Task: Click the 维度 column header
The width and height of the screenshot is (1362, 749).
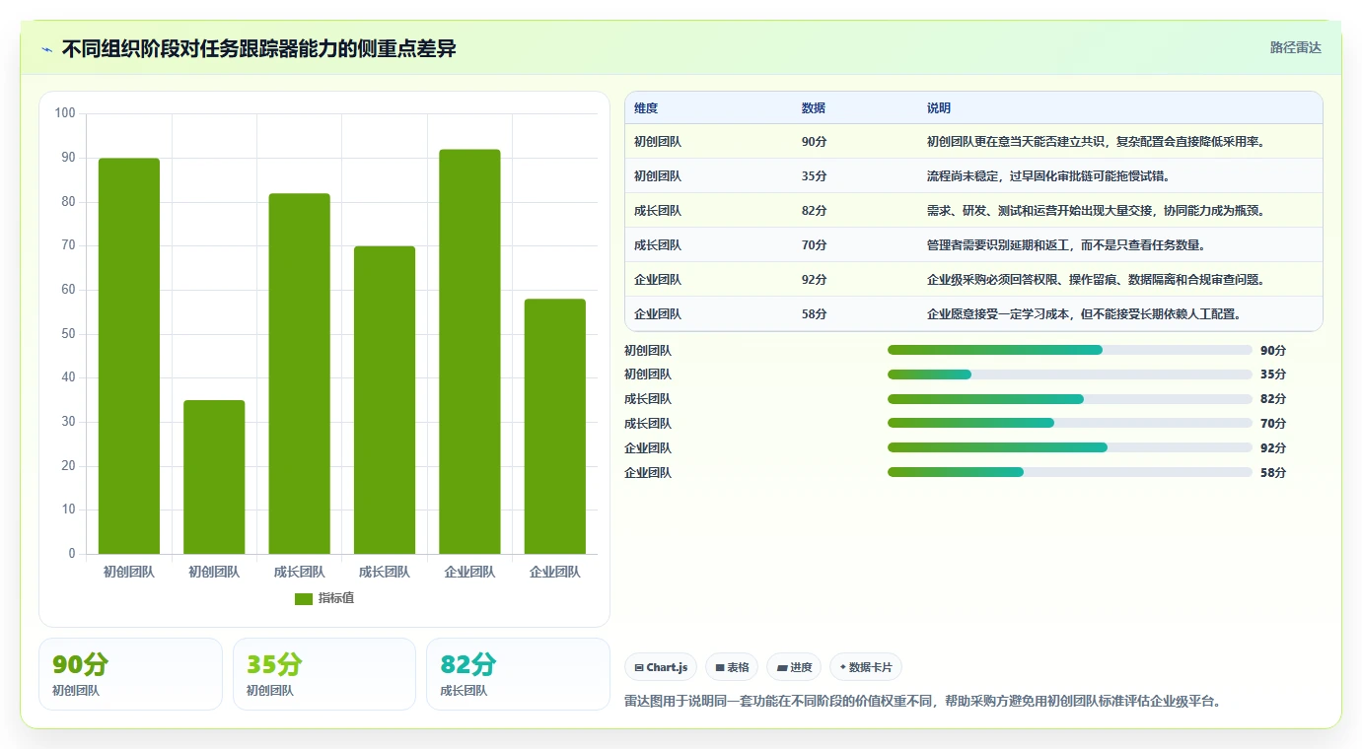Action: click(x=646, y=108)
